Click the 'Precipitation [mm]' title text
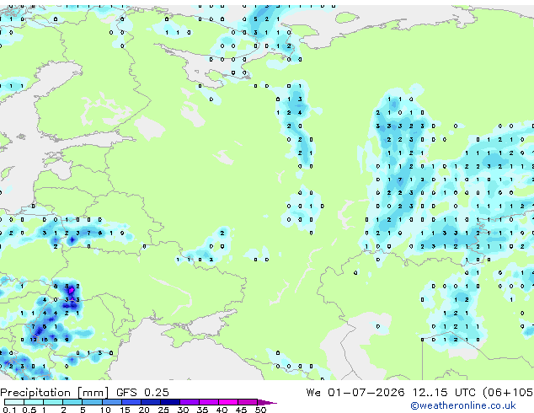 55,393
